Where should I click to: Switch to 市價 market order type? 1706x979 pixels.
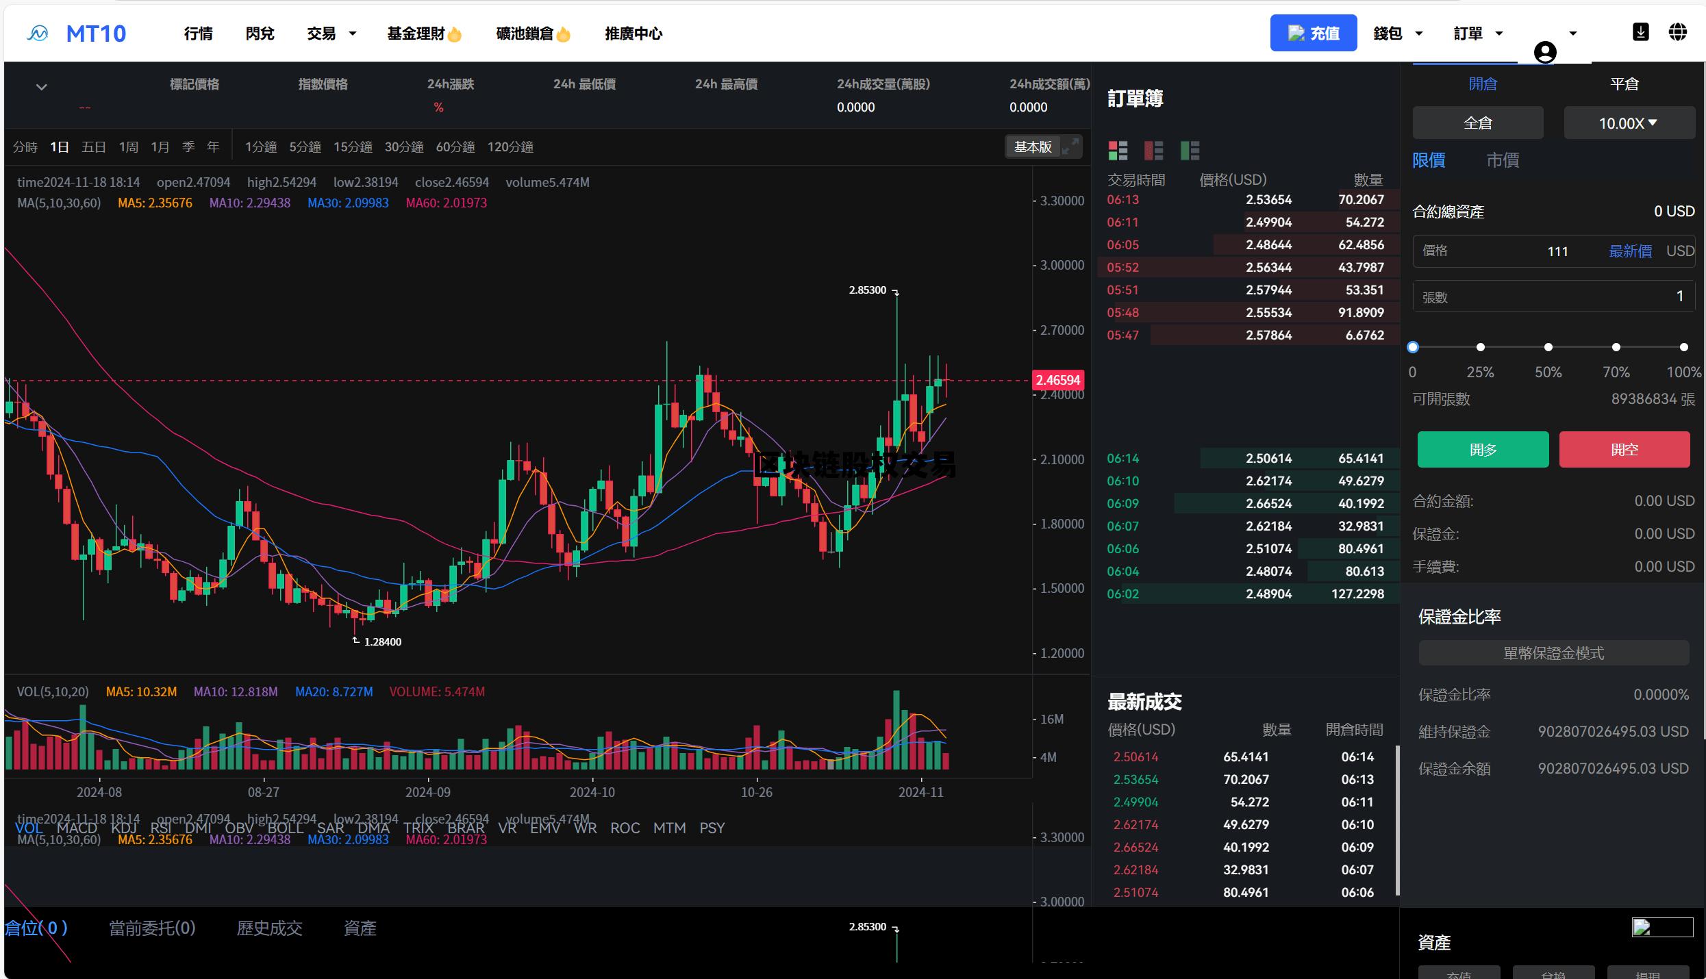1503,160
